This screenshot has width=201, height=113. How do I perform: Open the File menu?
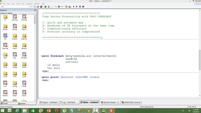coord(4,4)
